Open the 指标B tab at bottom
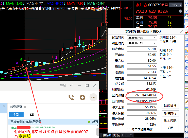The width and height of the screenshot is (188, 138). 107,135
